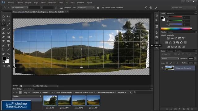Screen dimensions: 198x111
Task: Select the Horizontal Type tool
Action: 8,45
